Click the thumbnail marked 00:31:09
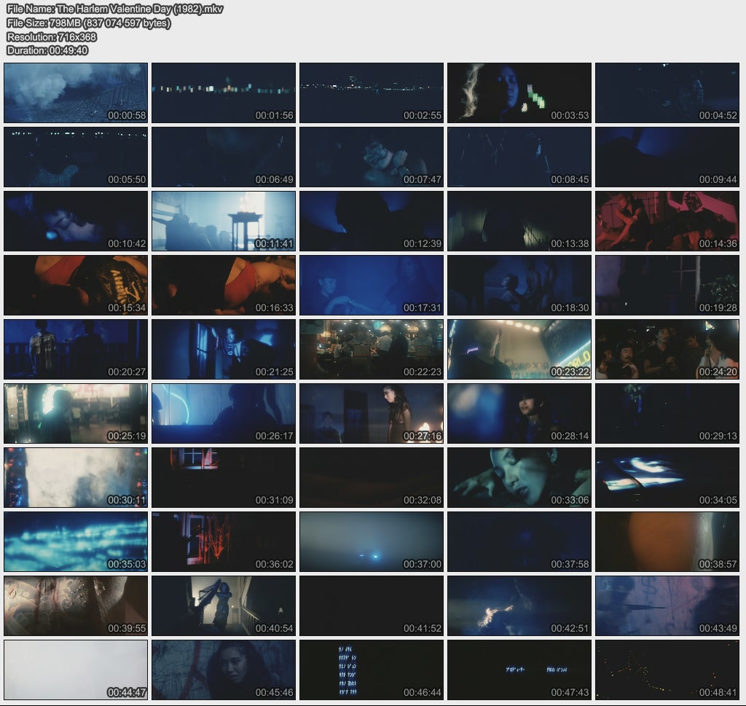The width and height of the screenshot is (746, 706). tap(224, 478)
